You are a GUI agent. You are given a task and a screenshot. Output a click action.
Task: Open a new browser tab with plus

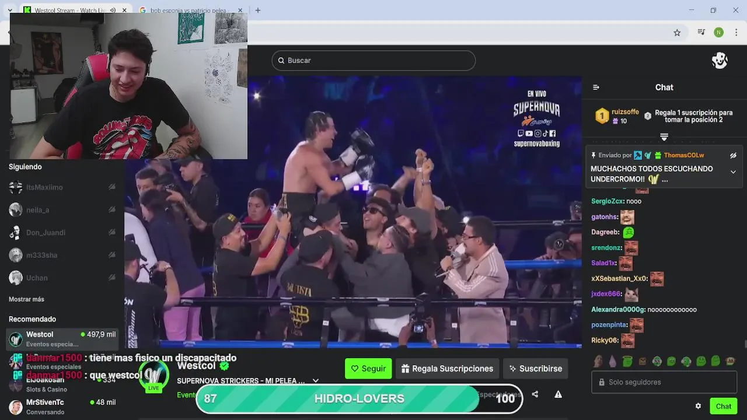(x=258, y=10)
